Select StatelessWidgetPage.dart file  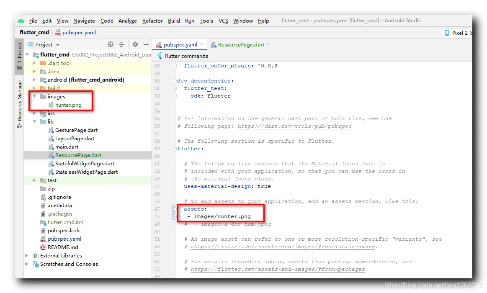(86, 172)
